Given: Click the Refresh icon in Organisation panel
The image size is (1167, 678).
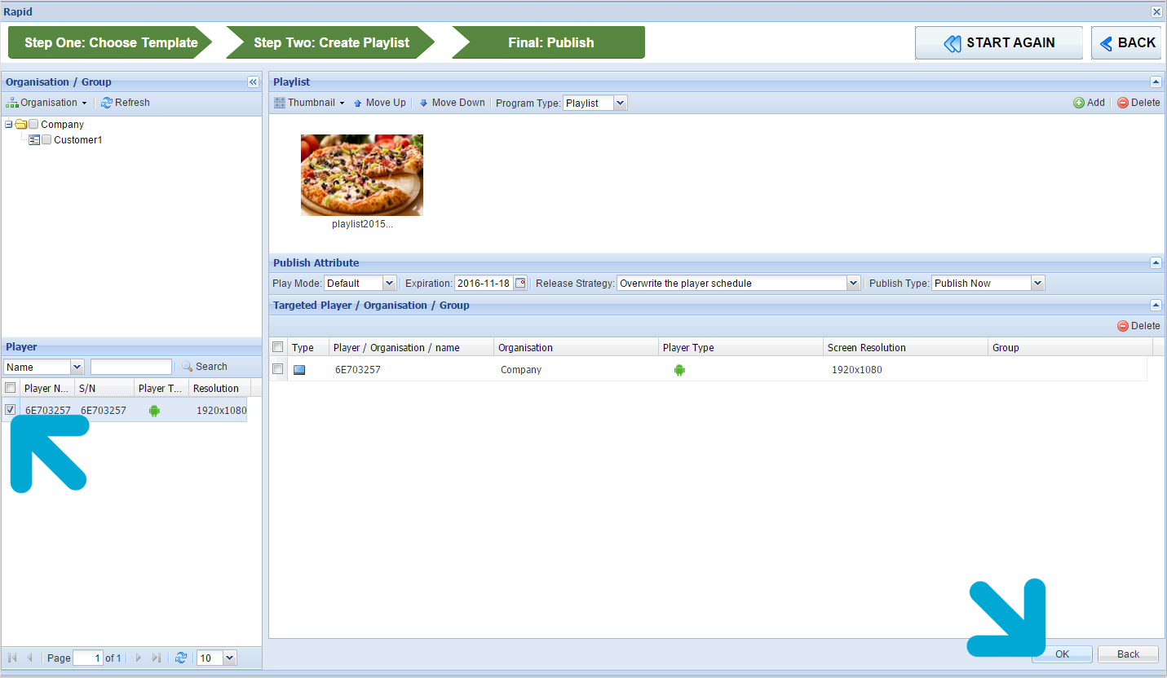Looking at the screenshot, I should tap(106, 103).
